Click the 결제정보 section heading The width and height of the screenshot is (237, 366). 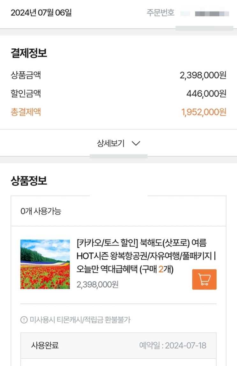[x=29, y=53]
